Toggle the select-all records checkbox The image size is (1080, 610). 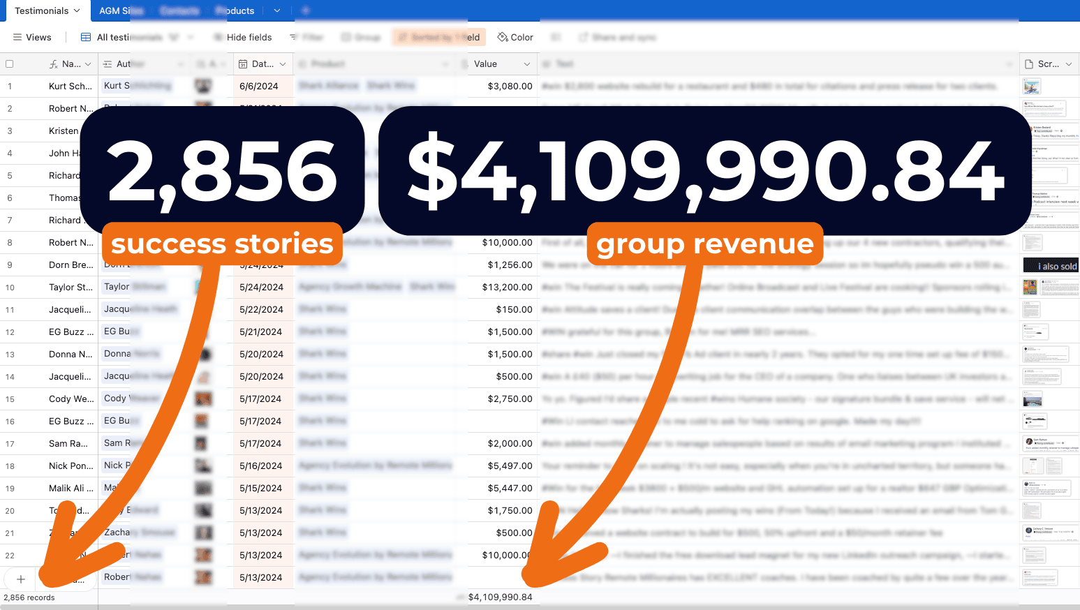click(x=10, y=64)
